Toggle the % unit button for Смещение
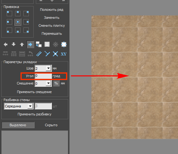 pyautogui.click(x=56, y=84)
